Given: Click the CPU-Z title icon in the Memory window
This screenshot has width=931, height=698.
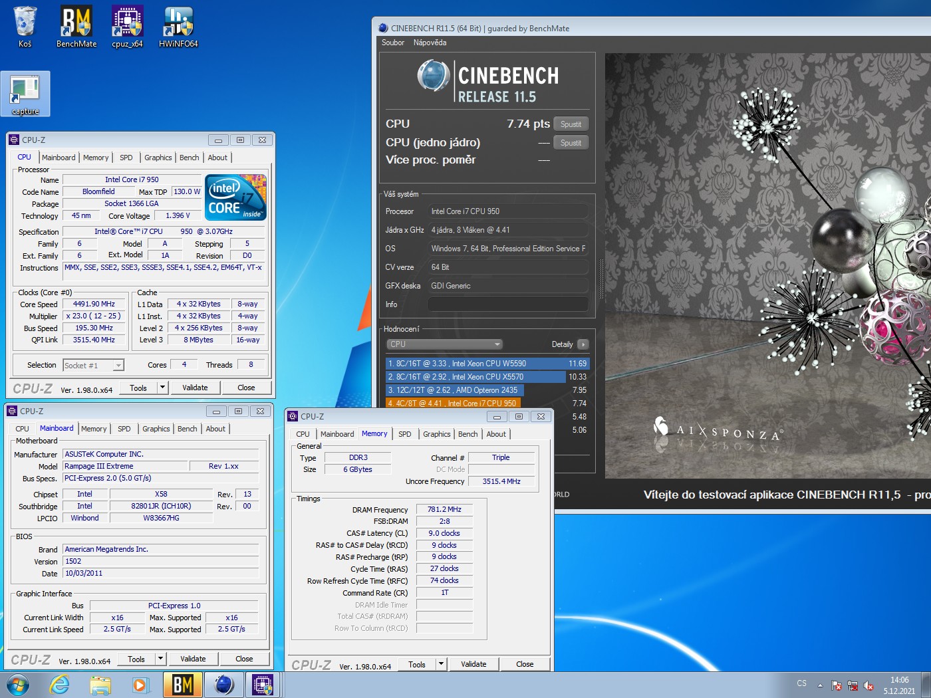Looking at the screenshot, I should (293, 416).
